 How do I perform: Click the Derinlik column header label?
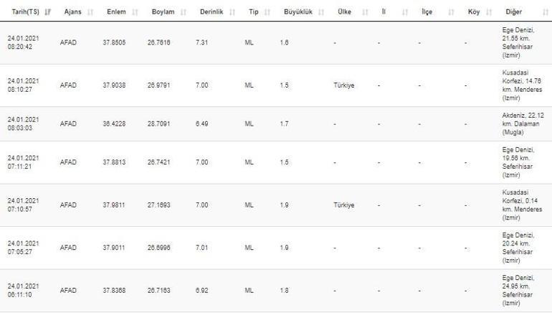(206, 12)
